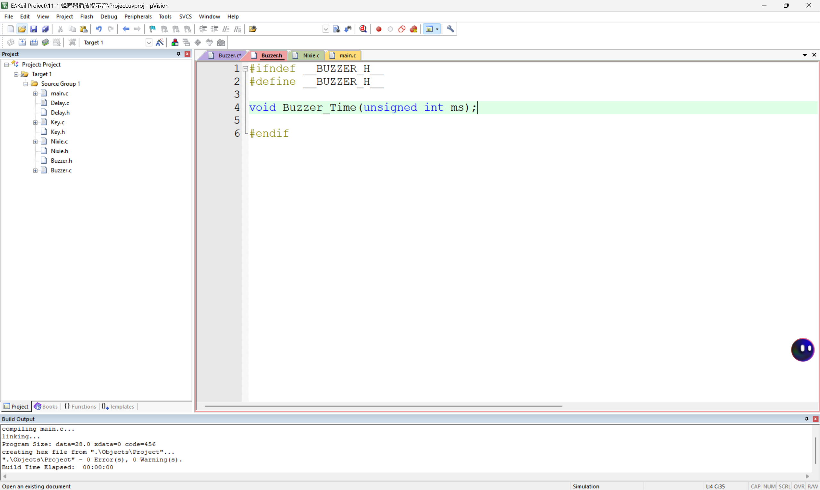The width and height of the screenshot is (820, 490).
Task: Switch to the main.c tab
Action: pyautogui.click(x=347, y=55)
